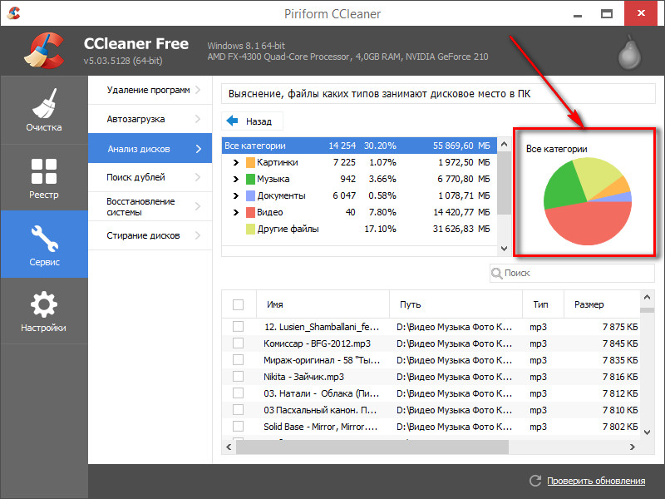Image resolution: width=665 pixels, height=499 pixels.
Task: Click the category list scrollbar down arrow
Action: coord(504,249)
